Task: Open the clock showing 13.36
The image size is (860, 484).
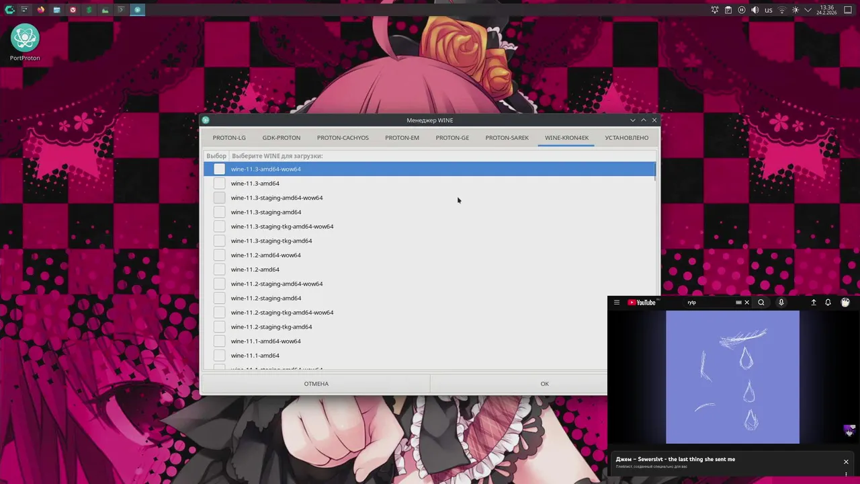Action: coord(826,10)
